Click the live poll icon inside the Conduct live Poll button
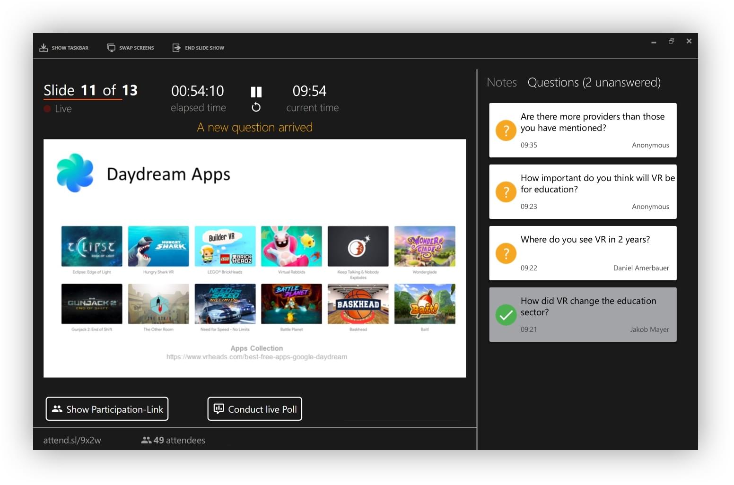Screen dimensions: 734x485 219,408
